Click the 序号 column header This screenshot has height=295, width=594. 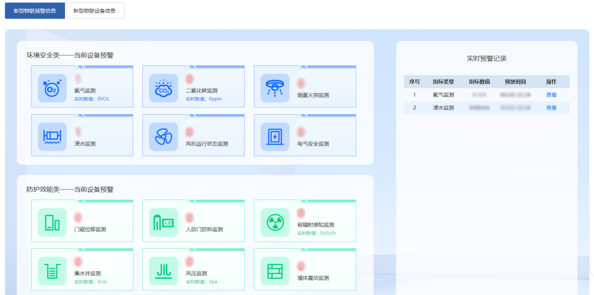(415, 82)
